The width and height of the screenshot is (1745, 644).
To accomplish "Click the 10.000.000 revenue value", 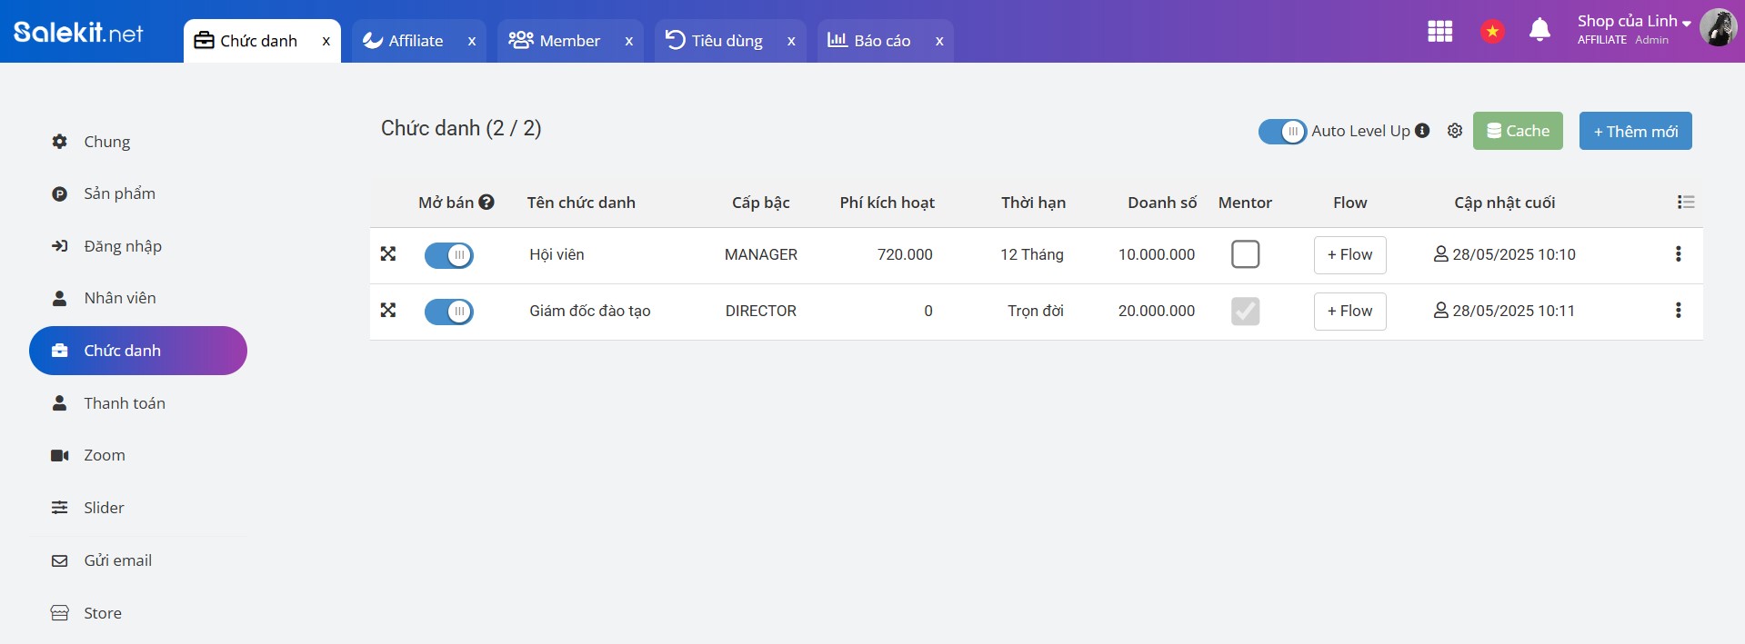I will pyautogui.click(x=1157, y=254).
